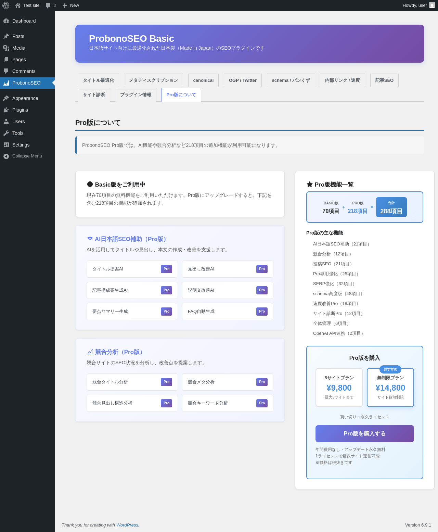The image size is (438, 532).
Task: Open Settings sliders icon in sidebar
Action: tap(6, 145)
